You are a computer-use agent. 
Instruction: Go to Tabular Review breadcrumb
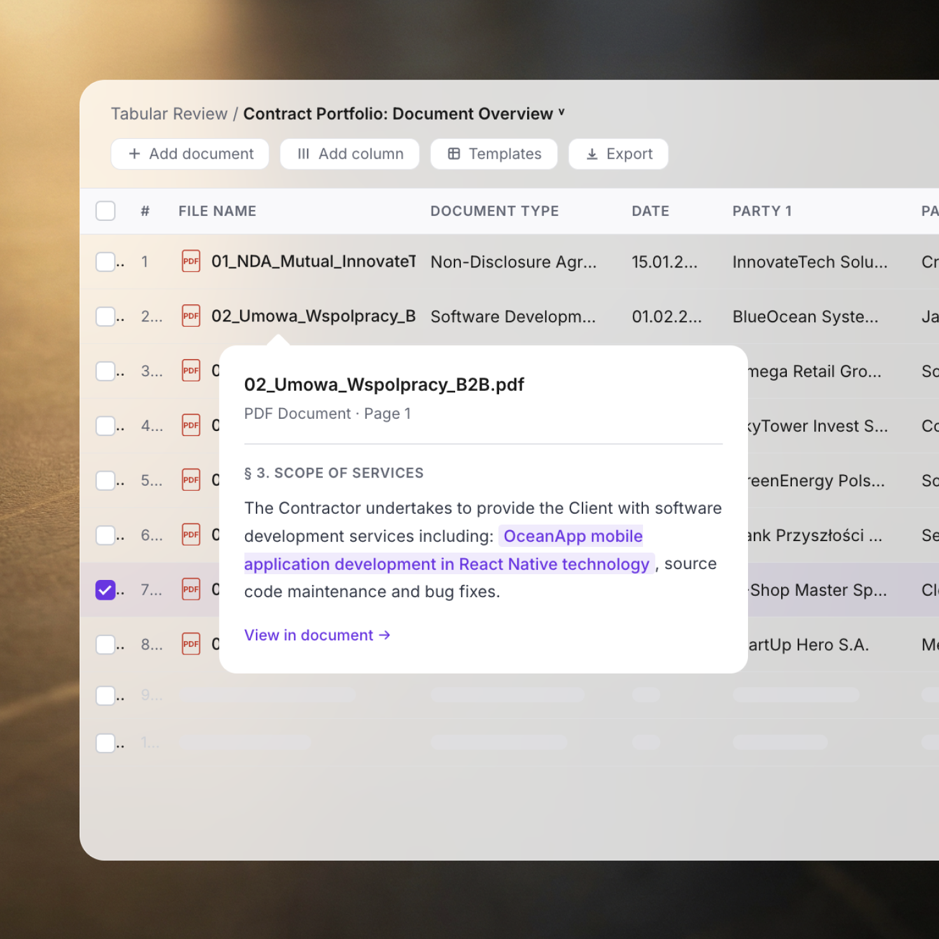tap(169, 114)
